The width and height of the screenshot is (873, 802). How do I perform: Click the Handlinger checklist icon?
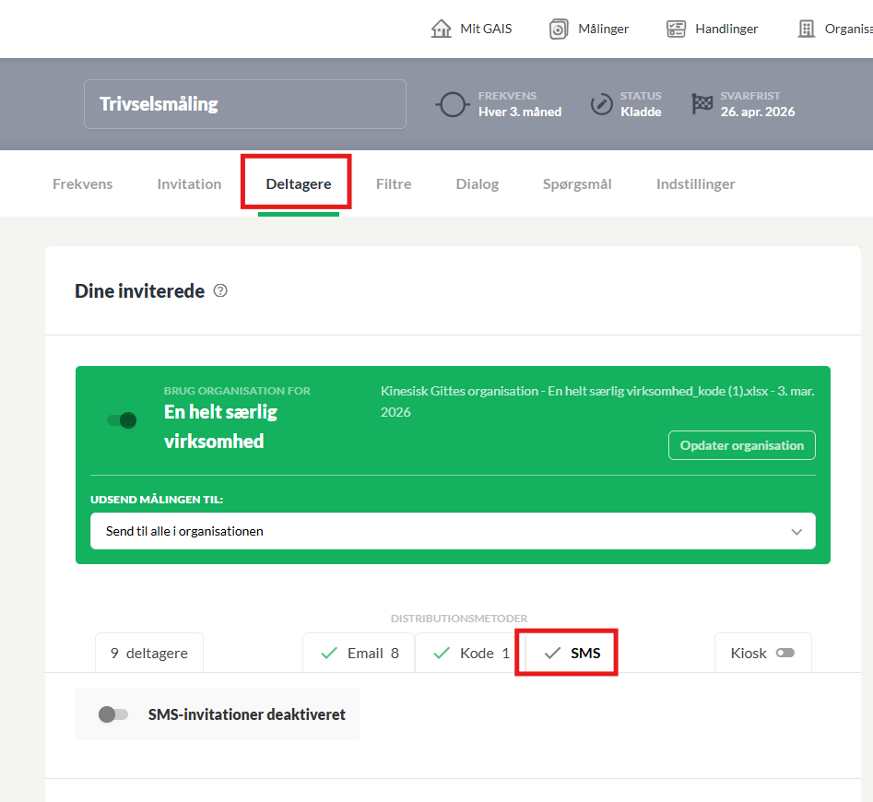click(x=676, y=29)
